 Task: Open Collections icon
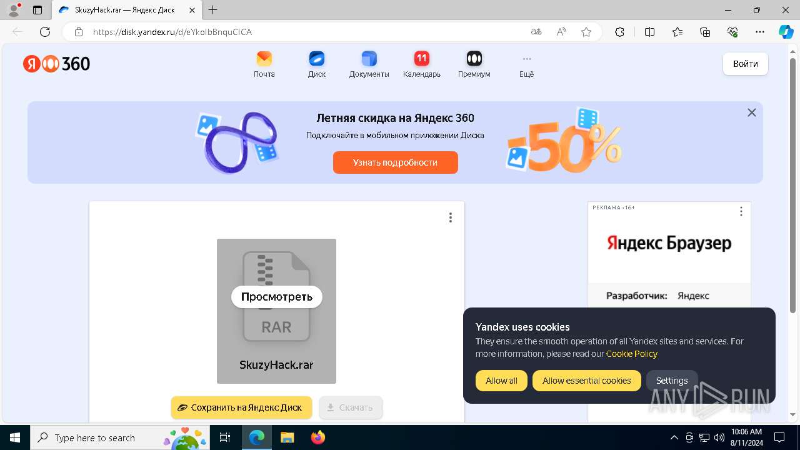coord(705,32)
